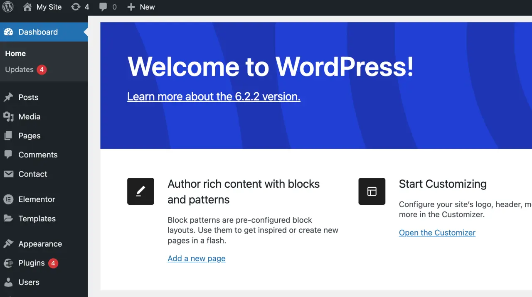
Task: Click the Users person icon
Action: (9, 282)
